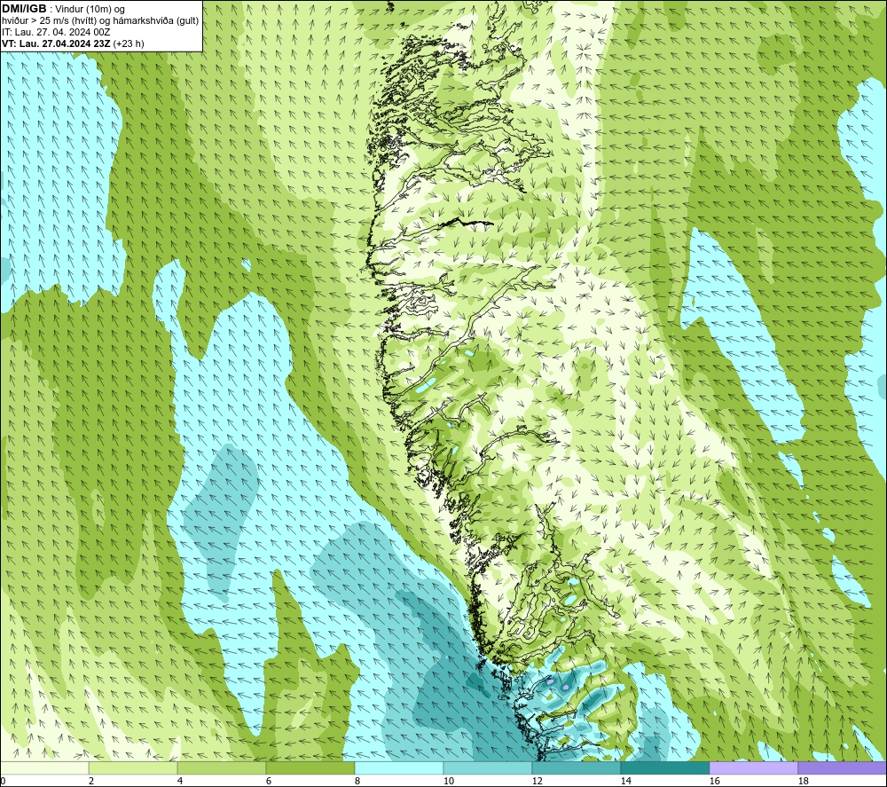The width and height of the screenshot is (887, 787).
Task: Click the 4-6 m/s green swatch
Action: 222,767
